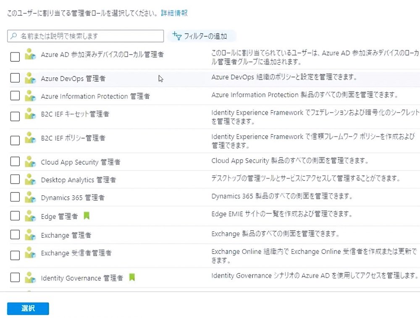
Task: Click description 'Cloud App Security 製品のすべての側面を管理できます。'
Action: point(290,160)
